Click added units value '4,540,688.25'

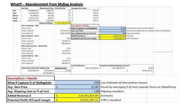[x=49, y=71]
